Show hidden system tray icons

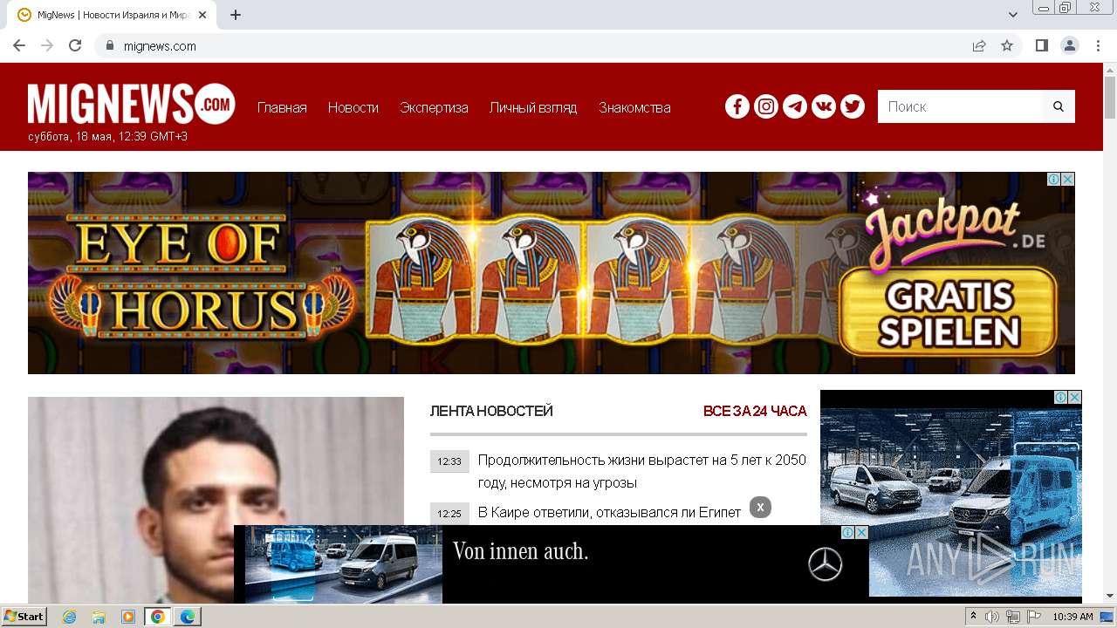click(974, 617)
